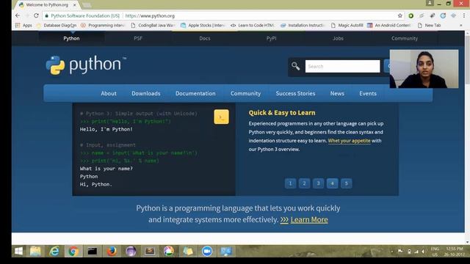Select the Python top-bar tab
The image size is (470, 264).
click(71, 38)
